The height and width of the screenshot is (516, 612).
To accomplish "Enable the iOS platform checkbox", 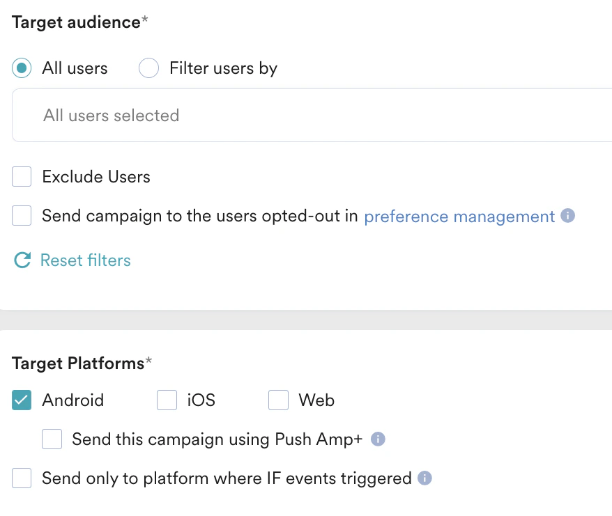I will click(167, 400).
